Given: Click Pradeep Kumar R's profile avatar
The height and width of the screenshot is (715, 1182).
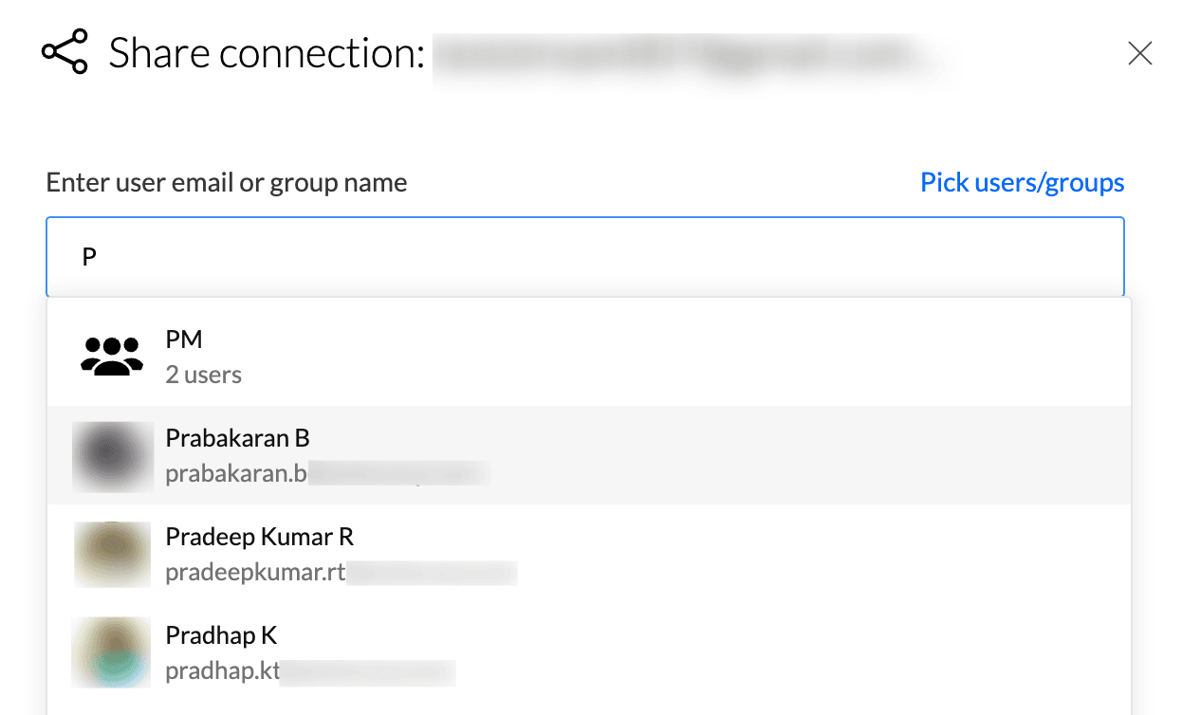Looking at the screenshot, I should (x=113, y=555).
